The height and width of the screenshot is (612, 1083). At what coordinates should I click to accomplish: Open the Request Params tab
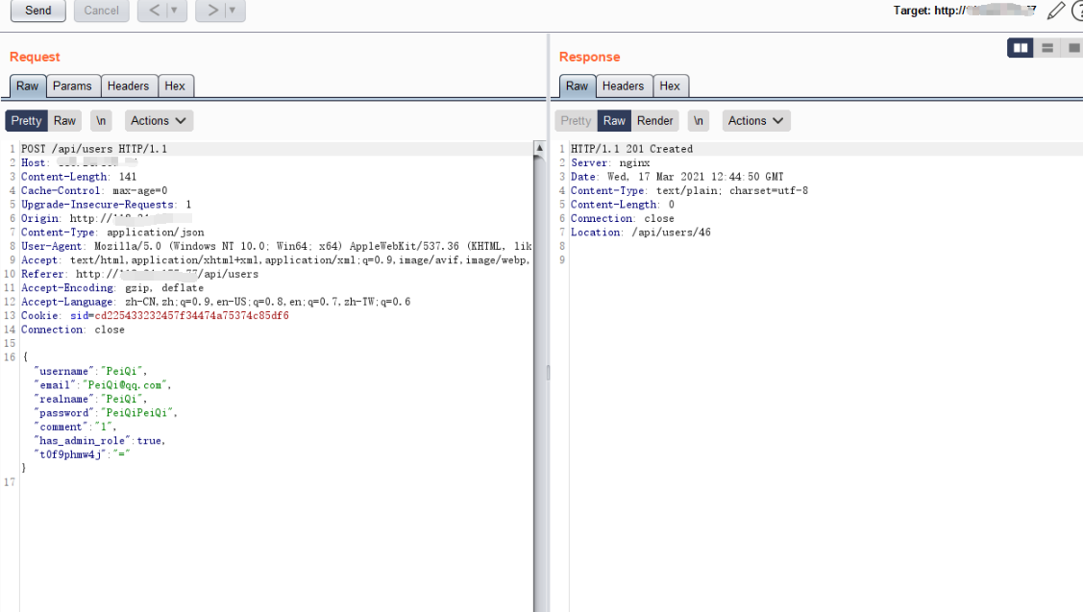click(x=72, y=86)
